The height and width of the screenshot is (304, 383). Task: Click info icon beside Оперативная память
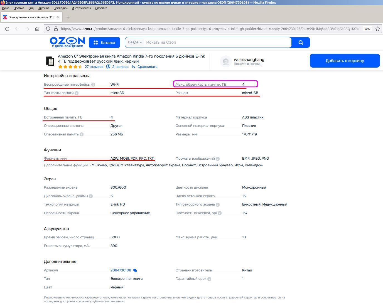(82, 134)
